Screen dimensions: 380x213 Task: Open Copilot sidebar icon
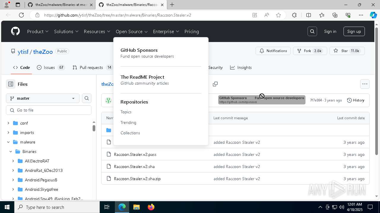pyautogui.click(x=373, y=15)
